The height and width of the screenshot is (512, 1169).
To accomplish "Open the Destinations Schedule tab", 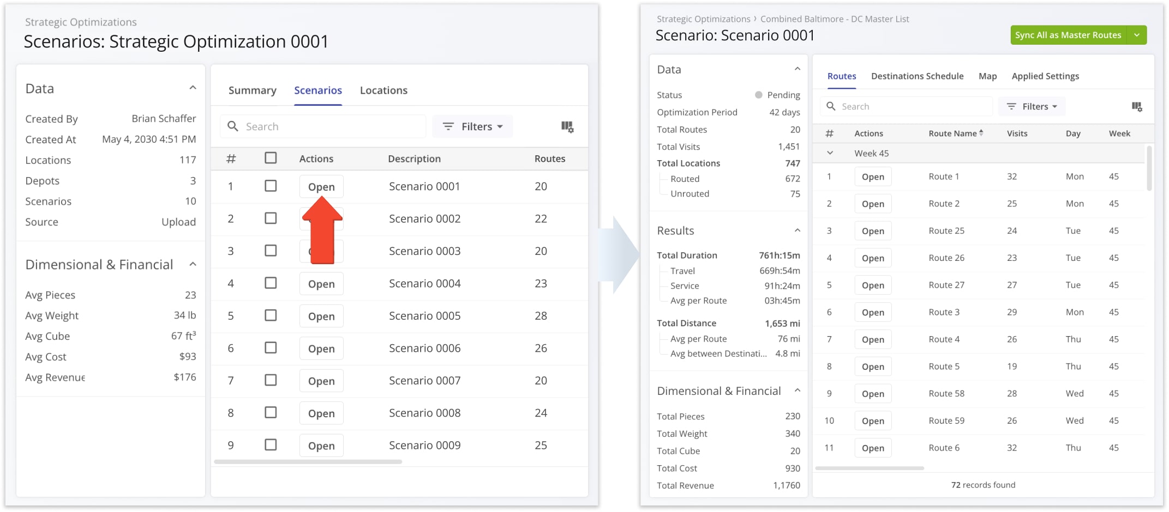I will pos(917,76).
